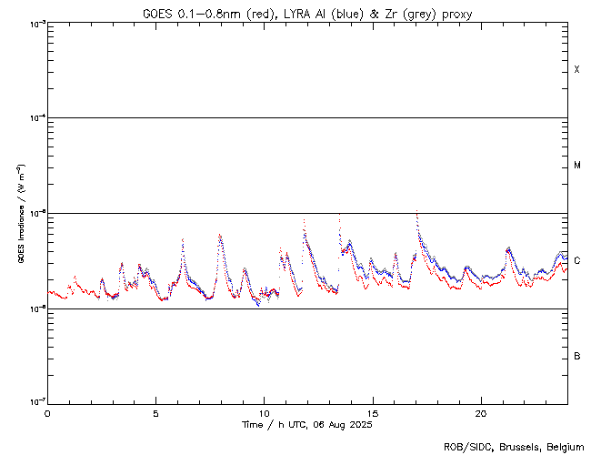The height and width of the screenshot is (455, 591).
Task: Click the 10⁻⁷ y-axis tick label
Action: point(35,402)
